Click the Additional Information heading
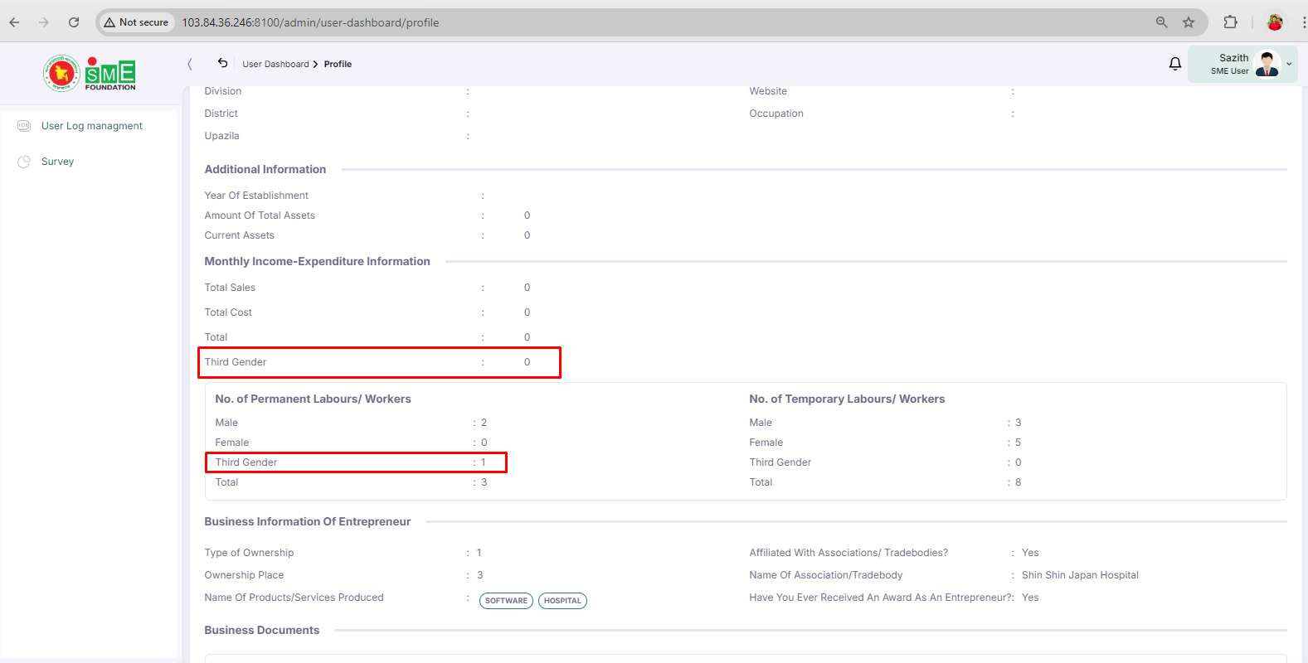 pyautogui.click(x=265, y=169)
